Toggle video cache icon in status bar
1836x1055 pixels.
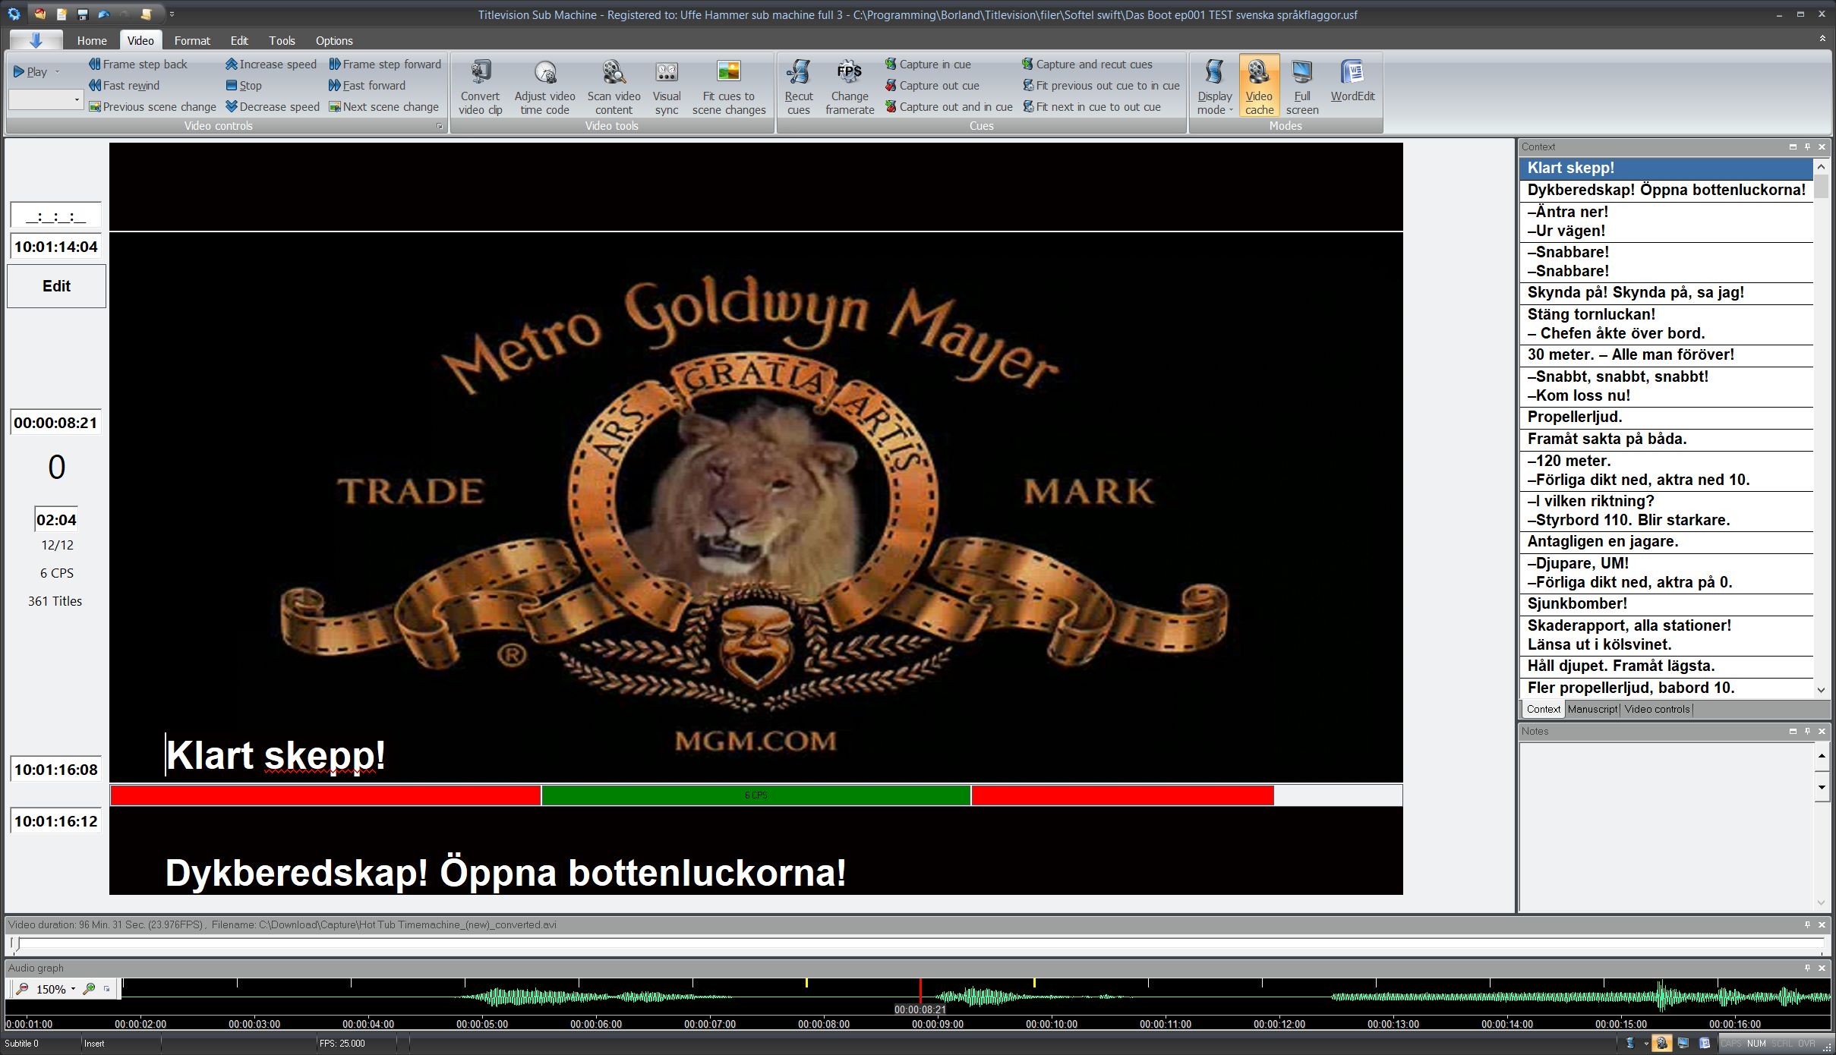(1661, 1044)
